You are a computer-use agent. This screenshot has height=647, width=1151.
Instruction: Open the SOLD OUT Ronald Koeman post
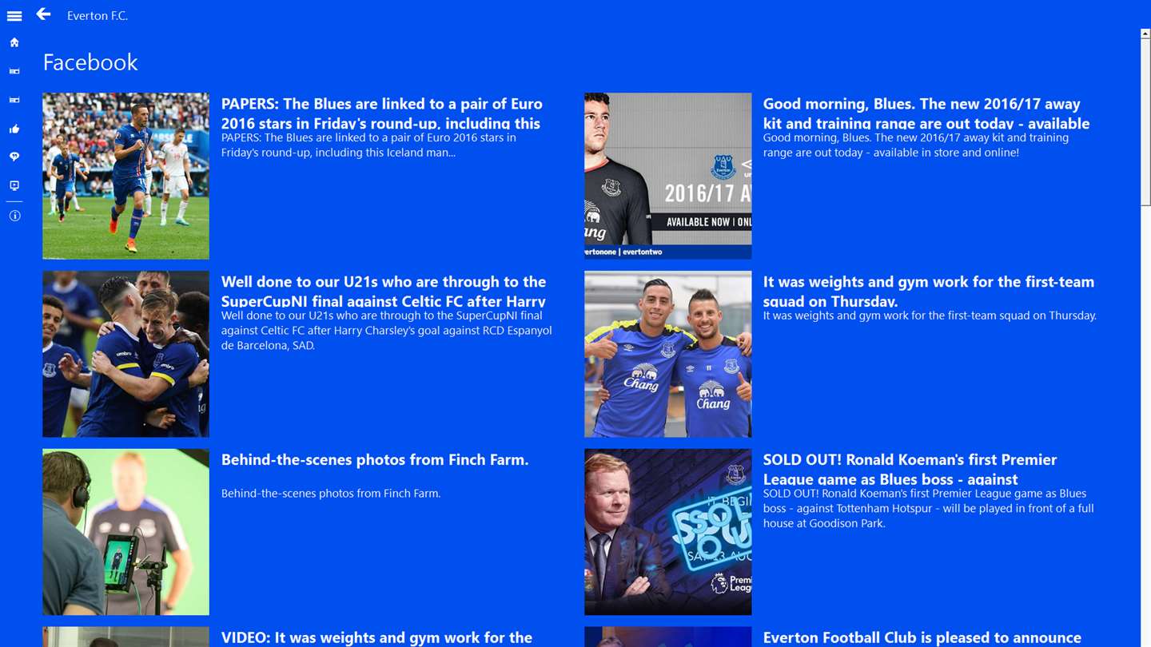click(910, 470)
